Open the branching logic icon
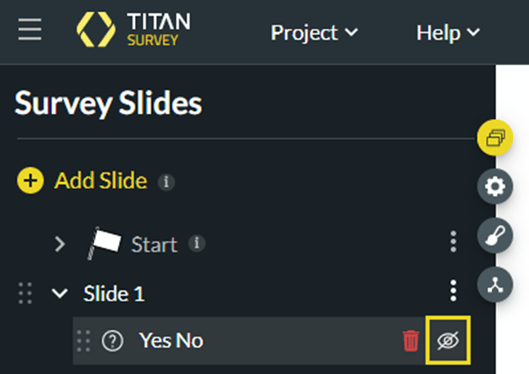529x374 pixels. (495, 285)
